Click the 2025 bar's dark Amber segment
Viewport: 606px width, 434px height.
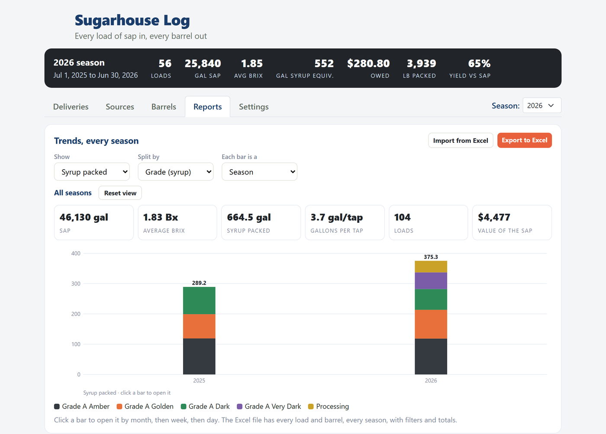(199, 357)
